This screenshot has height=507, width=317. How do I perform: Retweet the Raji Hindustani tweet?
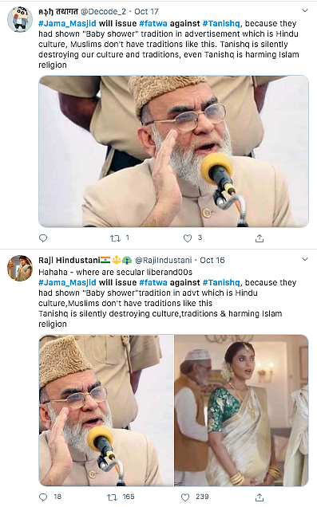(x=112, y=497)
